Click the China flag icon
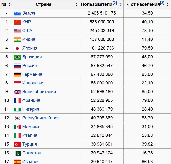This screenshot has width=171, height=164. point(17,22)
